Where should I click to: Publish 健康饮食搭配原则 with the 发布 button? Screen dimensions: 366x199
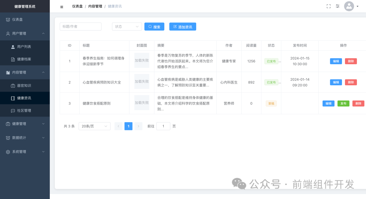(x=343, y=103)
